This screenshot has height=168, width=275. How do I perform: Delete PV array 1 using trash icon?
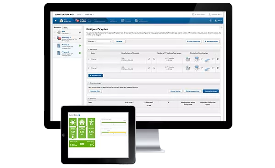pyautogui.click(x=218, y=59)
